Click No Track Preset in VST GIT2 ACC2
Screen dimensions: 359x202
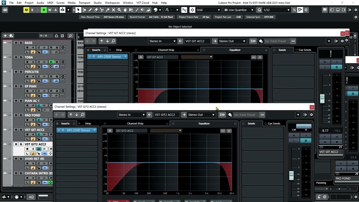coord(245,115)
